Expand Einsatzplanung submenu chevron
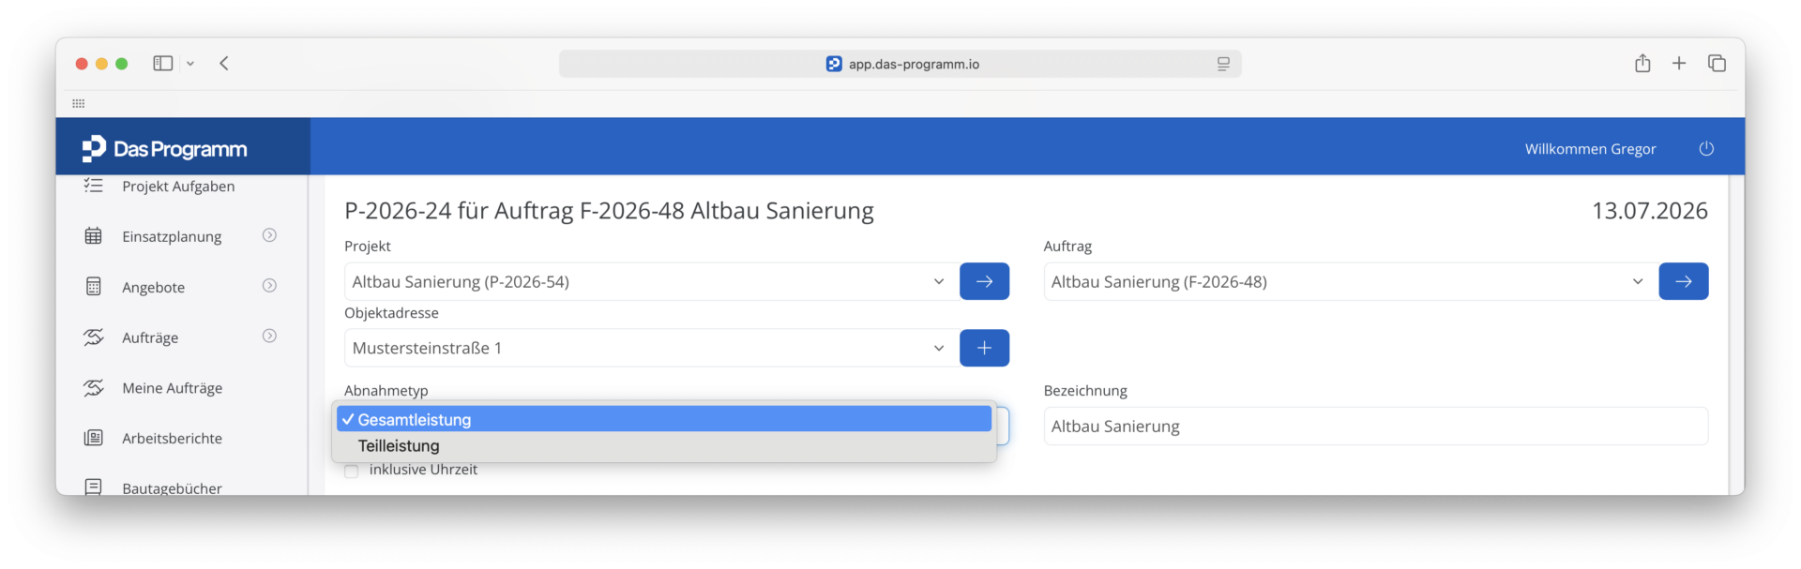 tap(269, 235)
